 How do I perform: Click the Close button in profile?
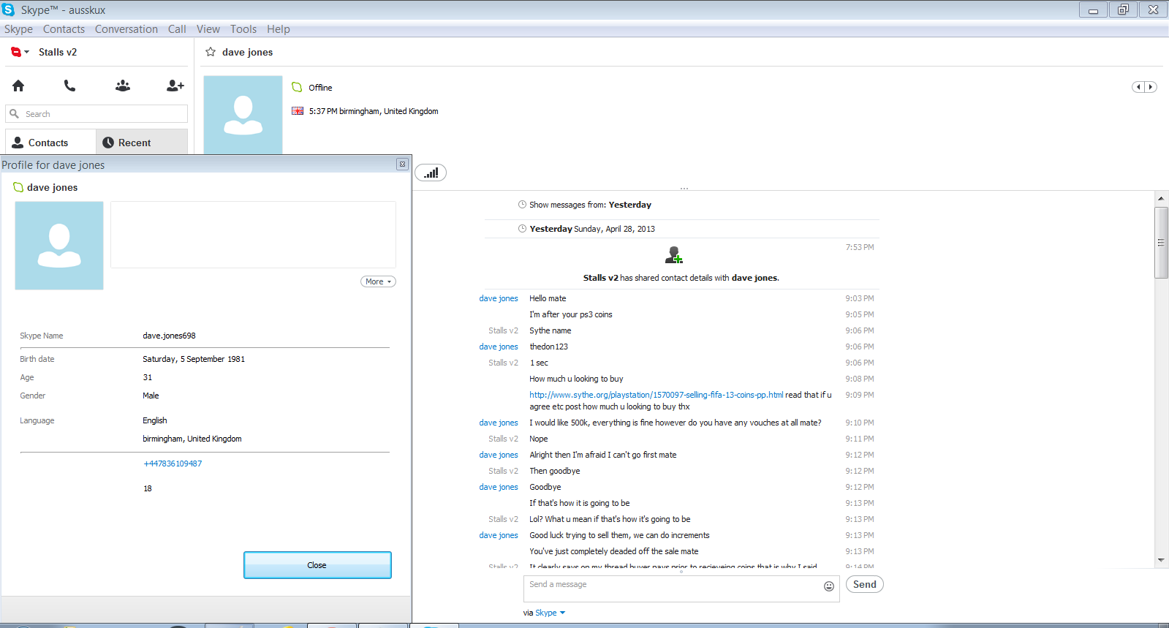tap(317, 565)
